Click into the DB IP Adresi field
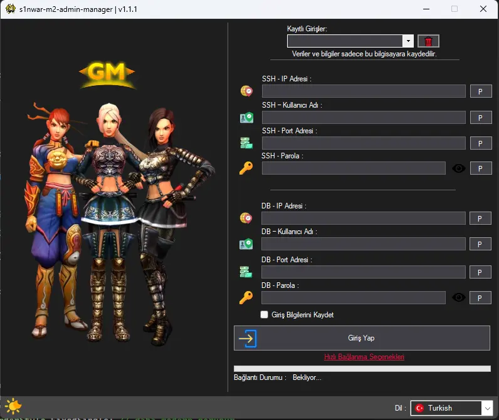Screen dimensions: 499x420 click(364, 218)
